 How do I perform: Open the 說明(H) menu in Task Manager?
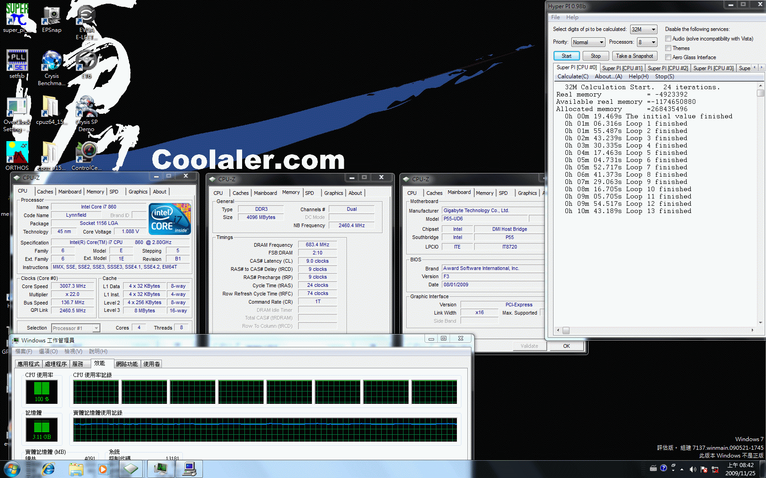coord(98,351)
